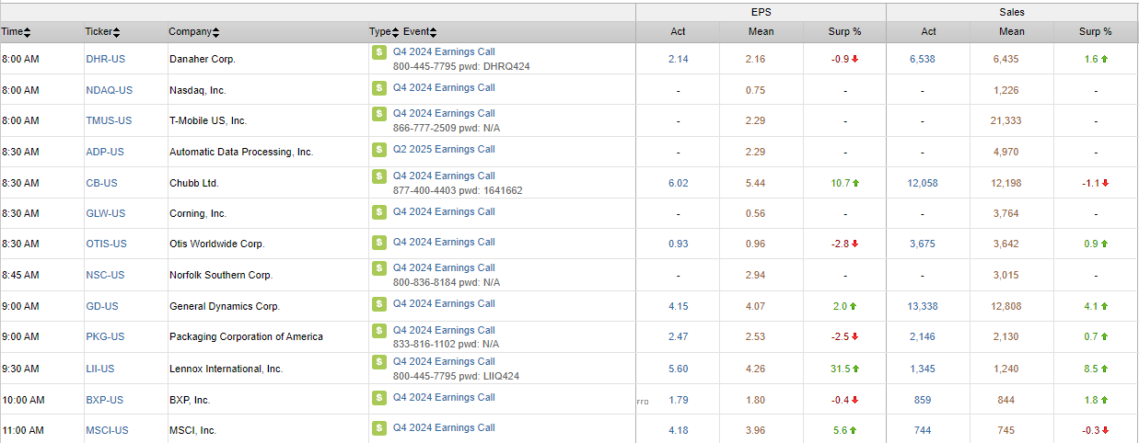
Task: Open the GLW-US ticker link
Action: pyautogui.click(x=105, y=213)
